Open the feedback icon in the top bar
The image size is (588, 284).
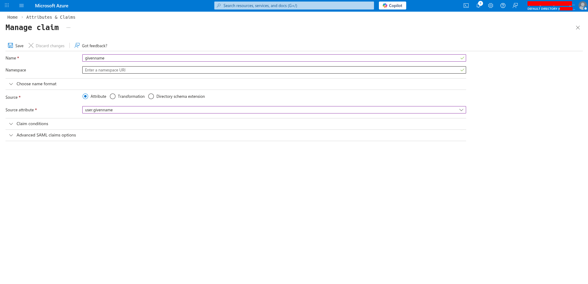point(515,5)
